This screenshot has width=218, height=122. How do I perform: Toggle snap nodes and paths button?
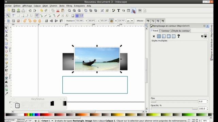coord(37,16)
